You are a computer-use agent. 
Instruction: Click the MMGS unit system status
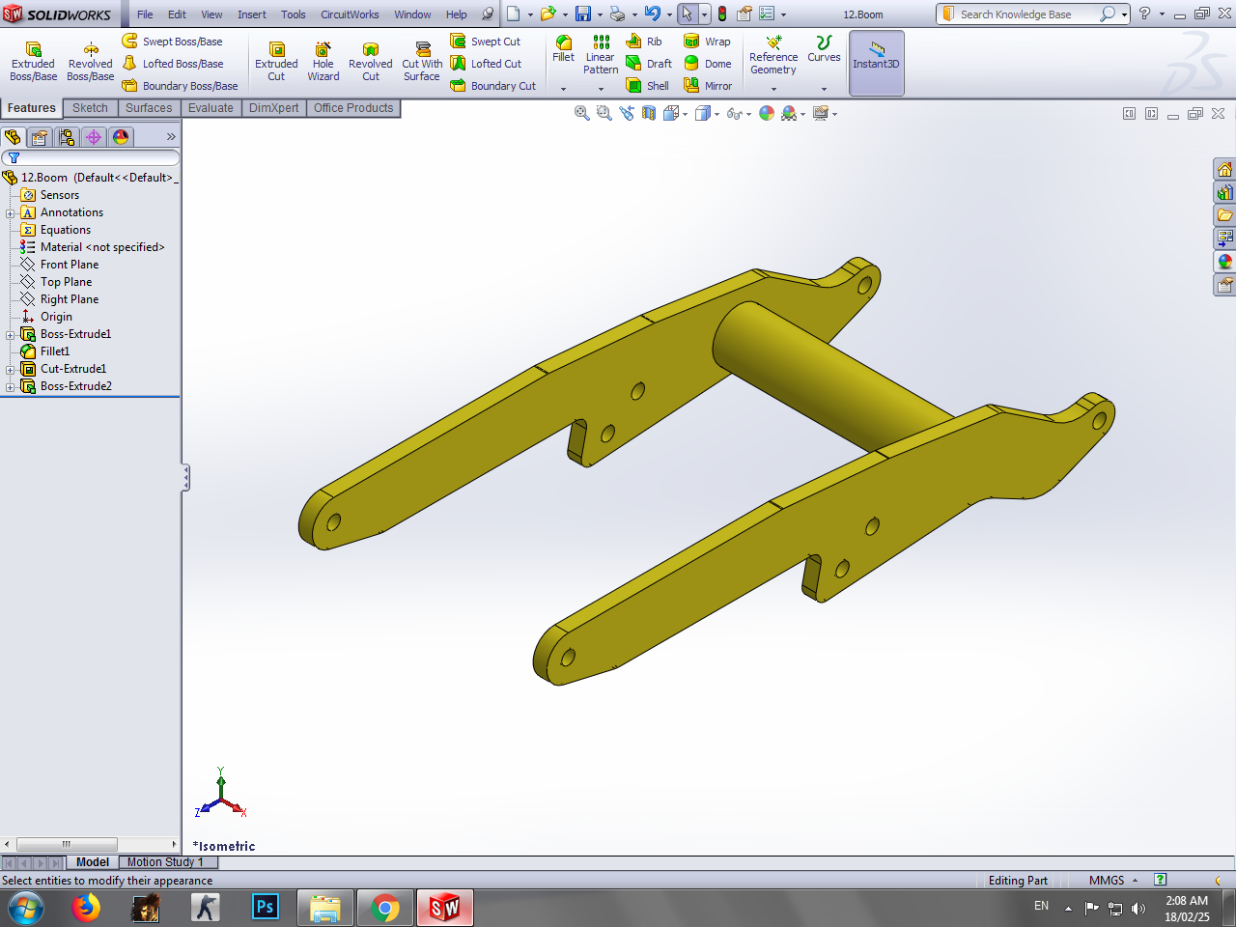click(x=1107, y=881)
